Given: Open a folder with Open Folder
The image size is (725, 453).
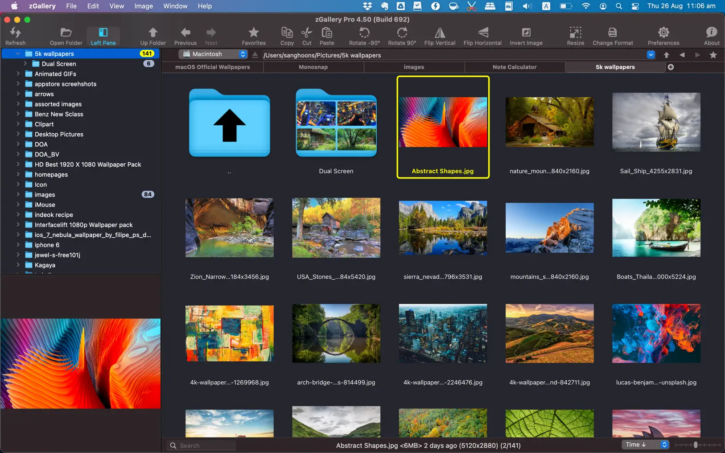Looking at the screenshot, I should point(66,36).
